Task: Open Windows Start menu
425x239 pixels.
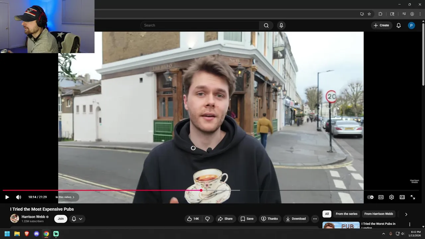Action: tap(7, 234)
